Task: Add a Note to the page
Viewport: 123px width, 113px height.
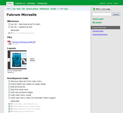Action: pos(19,9)
